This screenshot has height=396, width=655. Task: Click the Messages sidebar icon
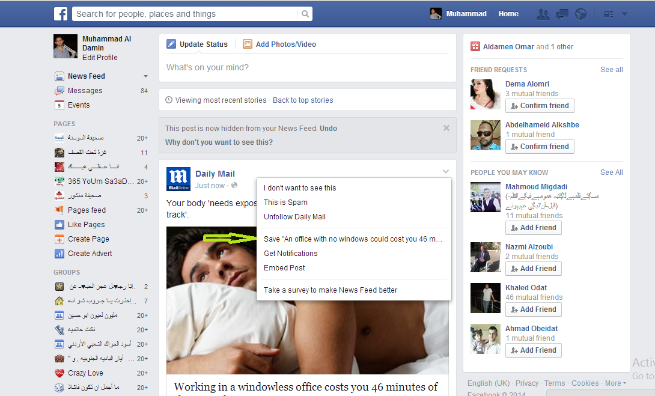click(59, 91)
